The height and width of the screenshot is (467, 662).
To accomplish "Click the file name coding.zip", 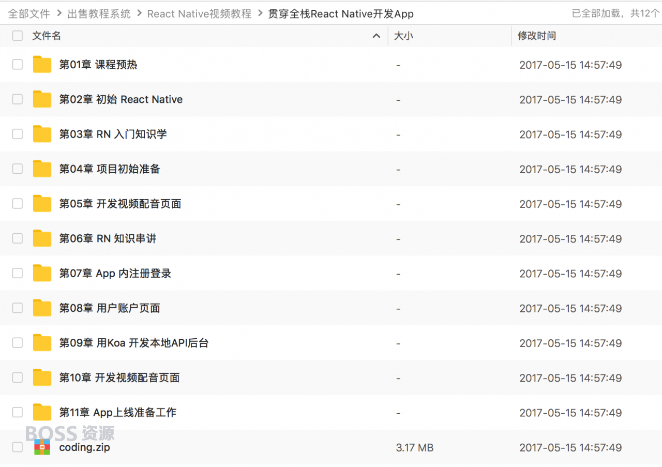I will 85,447.
